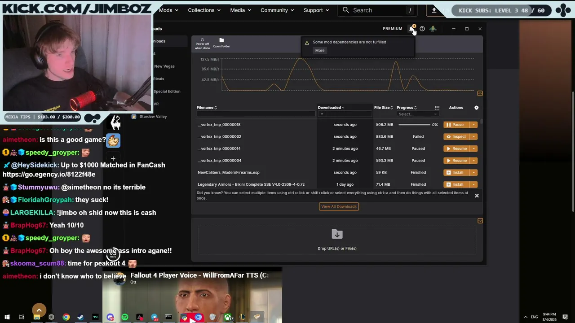Select the NewCalibers_ModernFirearms.esp row filename
Image resolution: width=575 pixels, height=323 pixels.
pos(229,173)
